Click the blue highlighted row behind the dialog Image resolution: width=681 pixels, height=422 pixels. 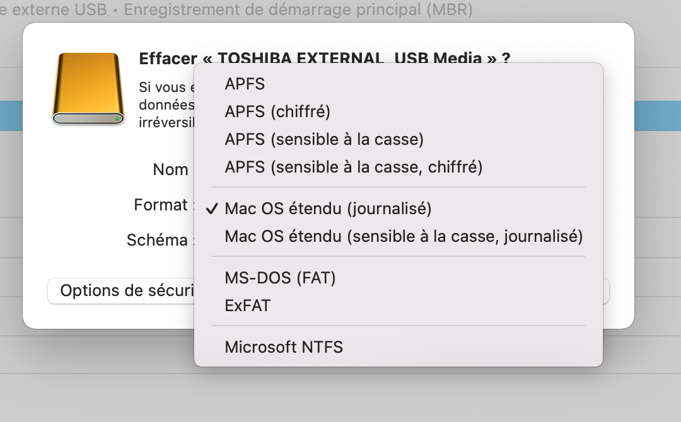pyautogui.click(x=658, y=116)
